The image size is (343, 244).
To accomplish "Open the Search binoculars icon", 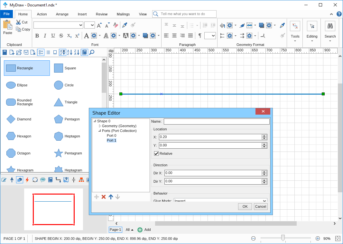I will pos(330,26).
